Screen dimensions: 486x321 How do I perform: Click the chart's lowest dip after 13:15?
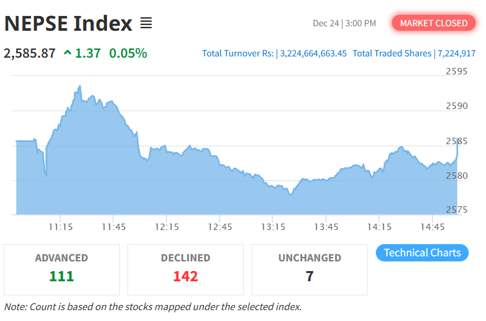[290, 193]
